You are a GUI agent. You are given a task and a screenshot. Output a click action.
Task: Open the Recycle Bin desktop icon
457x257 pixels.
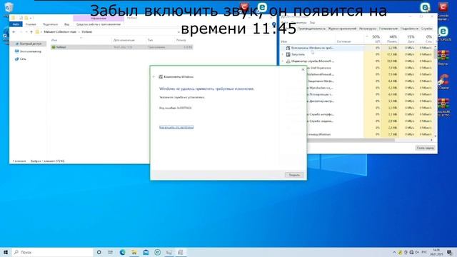click(x=8, y=8)
